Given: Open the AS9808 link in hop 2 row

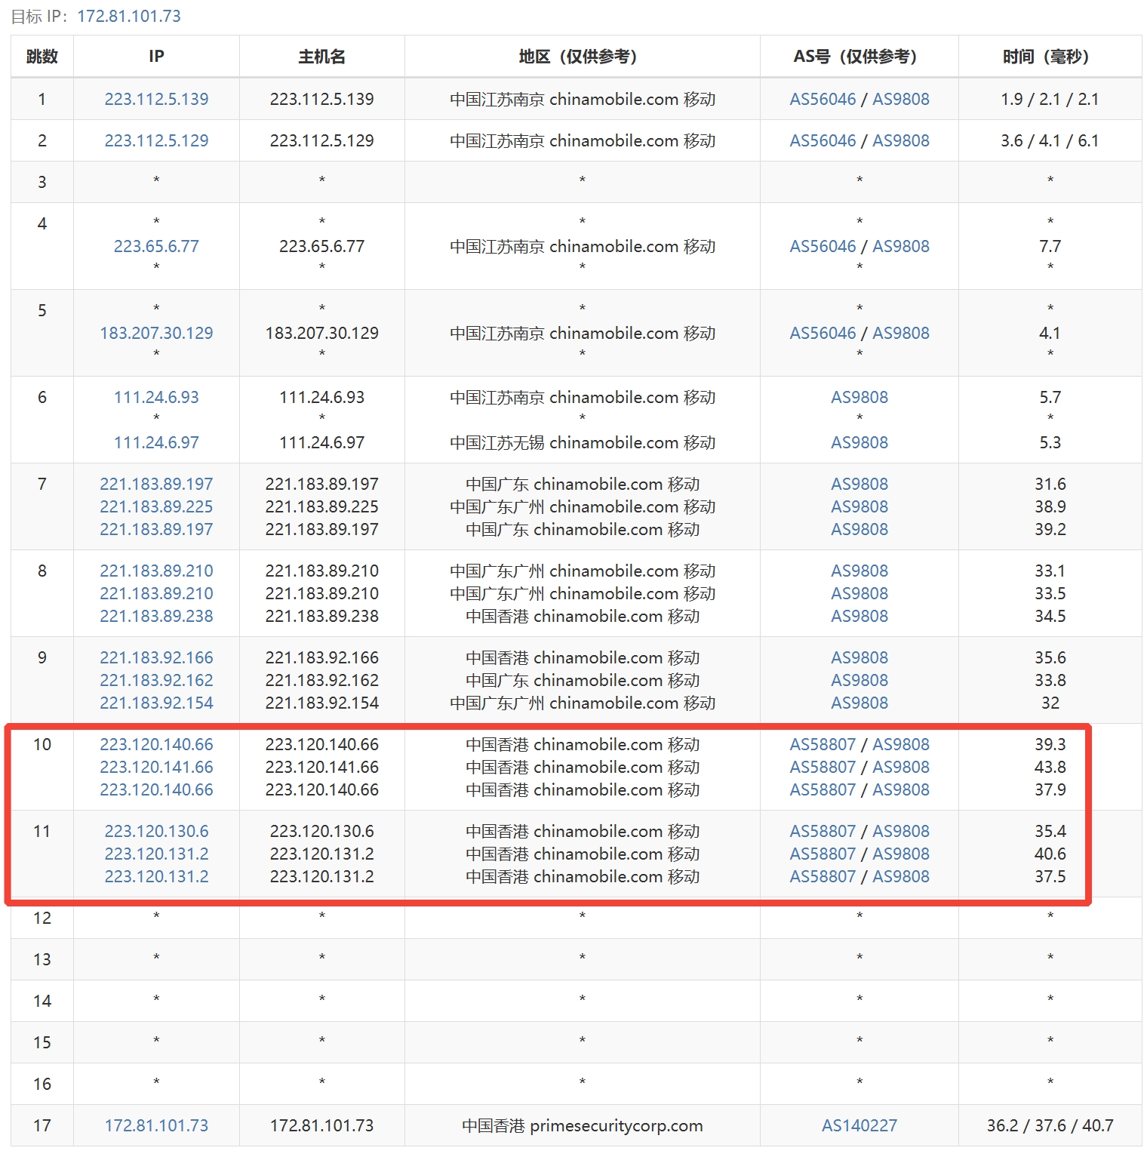Looking at the screenshot, I should click(x=901, y=140).
